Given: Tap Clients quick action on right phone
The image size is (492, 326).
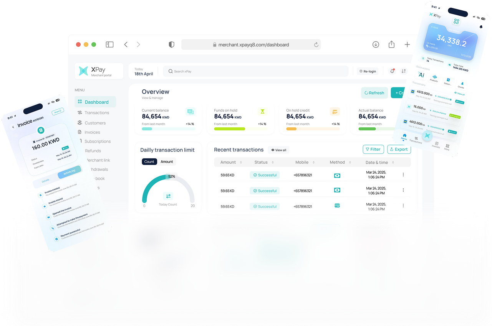Looking at the screenshot, I should point(461,84).
